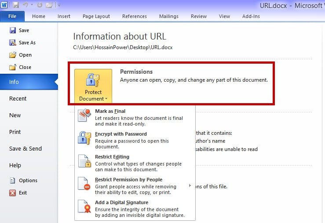Screen dimensions: 325x223
Task: Click the red Exit icon in sidebar
Action: coord(13,193)
